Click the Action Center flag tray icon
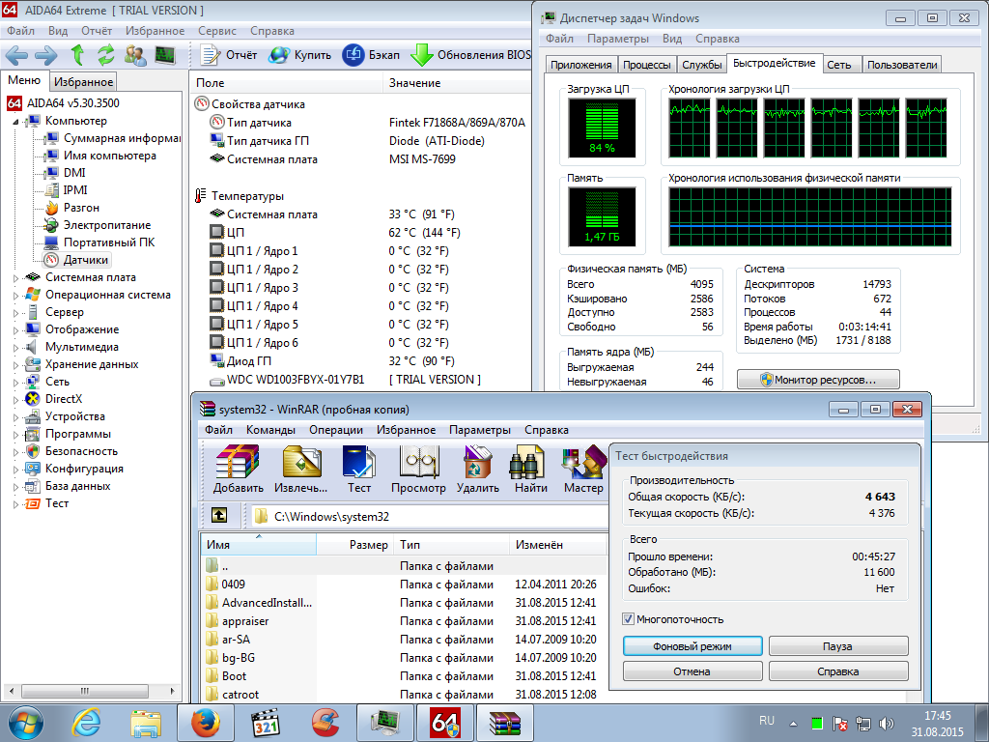 (839, 724)
